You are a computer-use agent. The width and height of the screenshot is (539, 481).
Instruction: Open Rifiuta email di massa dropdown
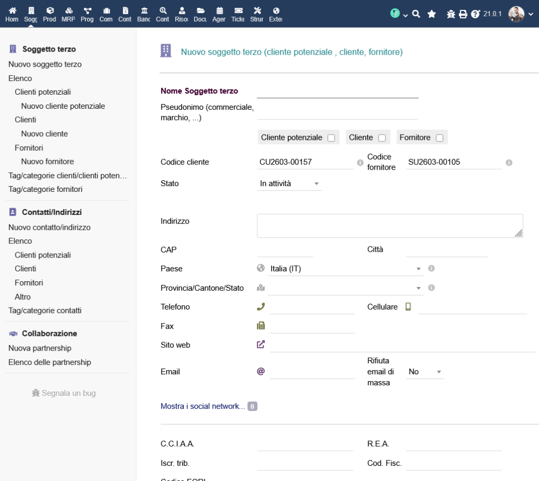425,372
